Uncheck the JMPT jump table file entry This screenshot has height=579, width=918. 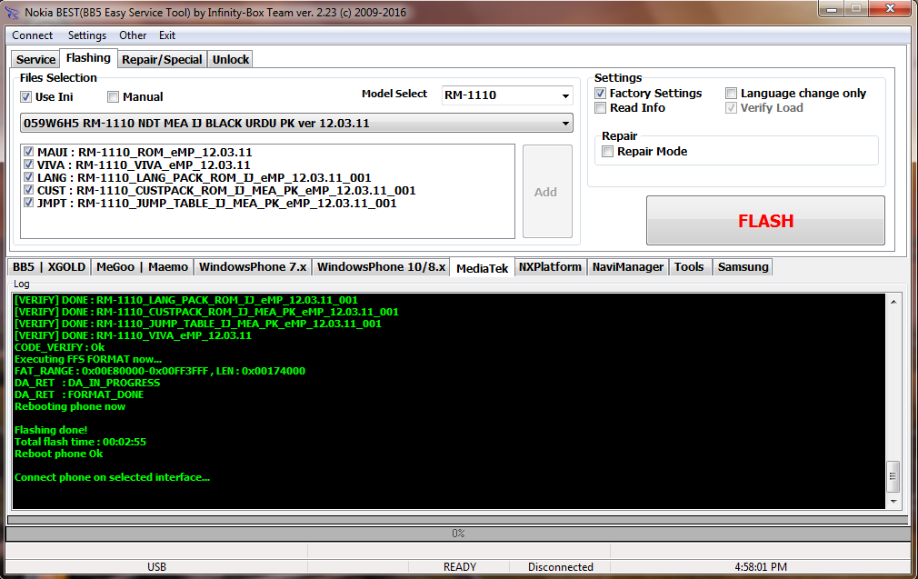pos(29,203)
